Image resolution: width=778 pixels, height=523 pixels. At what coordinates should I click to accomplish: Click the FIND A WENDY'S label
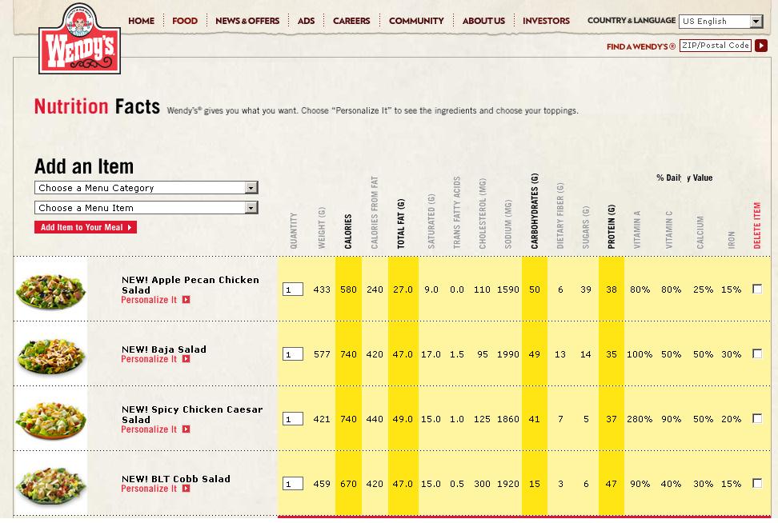tap(640, 46)
